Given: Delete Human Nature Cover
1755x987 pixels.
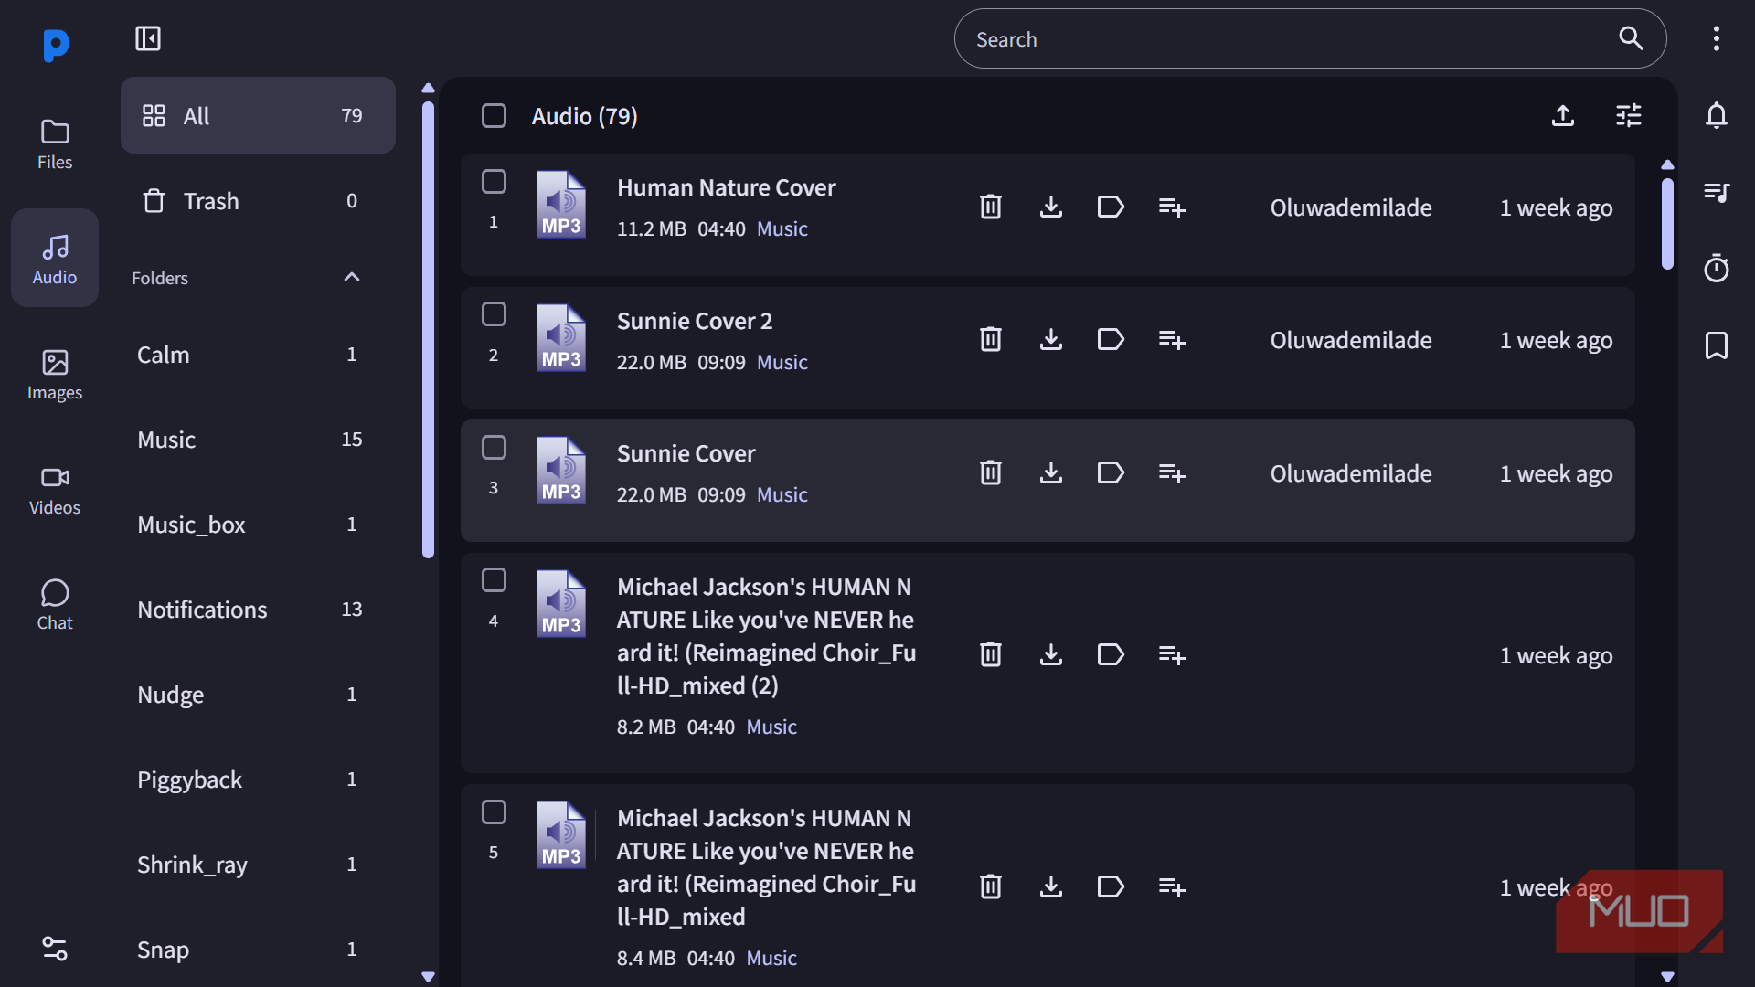Looking at the screenshot, I should 991,207.
